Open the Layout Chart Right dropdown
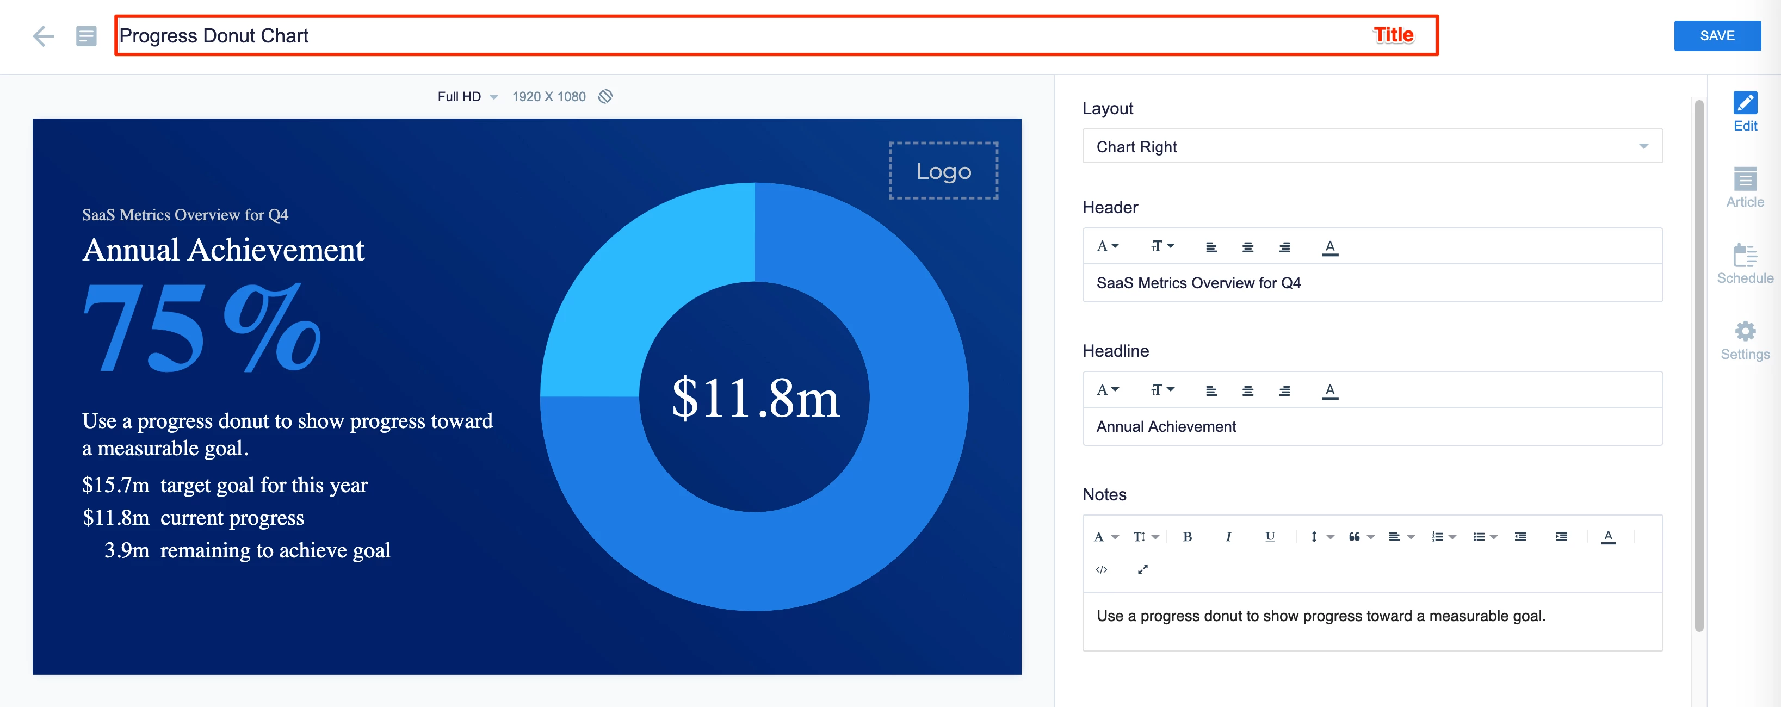 click(1372, 146)
